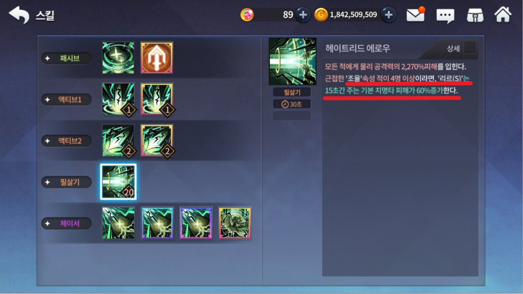Viewport: 523px width, 294px height.
Task: Expand the 패시브 category label
Action: click(66, 58)
